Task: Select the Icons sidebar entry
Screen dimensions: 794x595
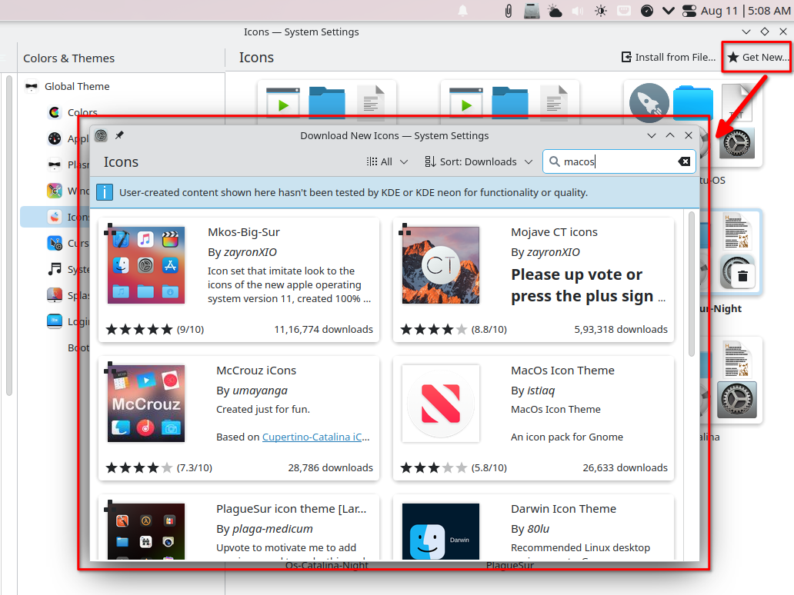Action: point(55,217)
